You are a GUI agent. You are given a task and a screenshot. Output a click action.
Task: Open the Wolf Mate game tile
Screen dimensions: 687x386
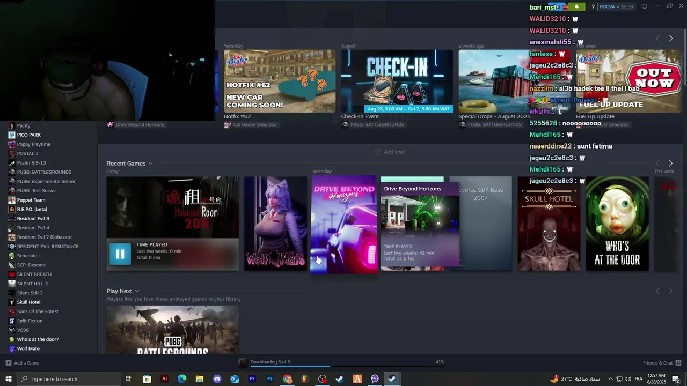pyautogui.click(x=276, y=224)
